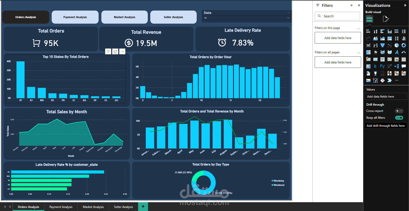Select the Power Automate visual
This screenshot has width=409, height=211.
pos(390,80)
